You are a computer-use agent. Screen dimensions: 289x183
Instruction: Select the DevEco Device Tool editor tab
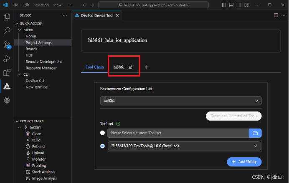click(x=96, y=15)
